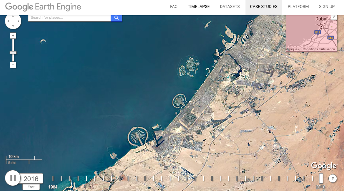Pan the map right with the arrow
The height and width of the screenshot is (191, 344).
coord(18,21)
